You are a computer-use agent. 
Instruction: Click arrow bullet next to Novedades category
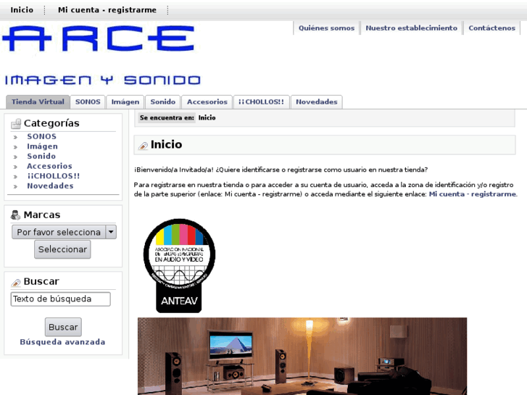pos(15,186)
